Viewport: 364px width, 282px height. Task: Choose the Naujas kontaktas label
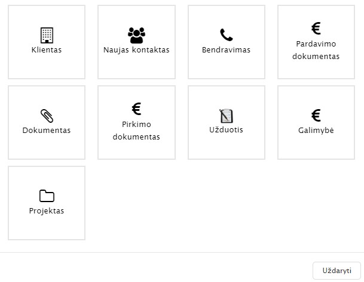click(x=136, y=50)
